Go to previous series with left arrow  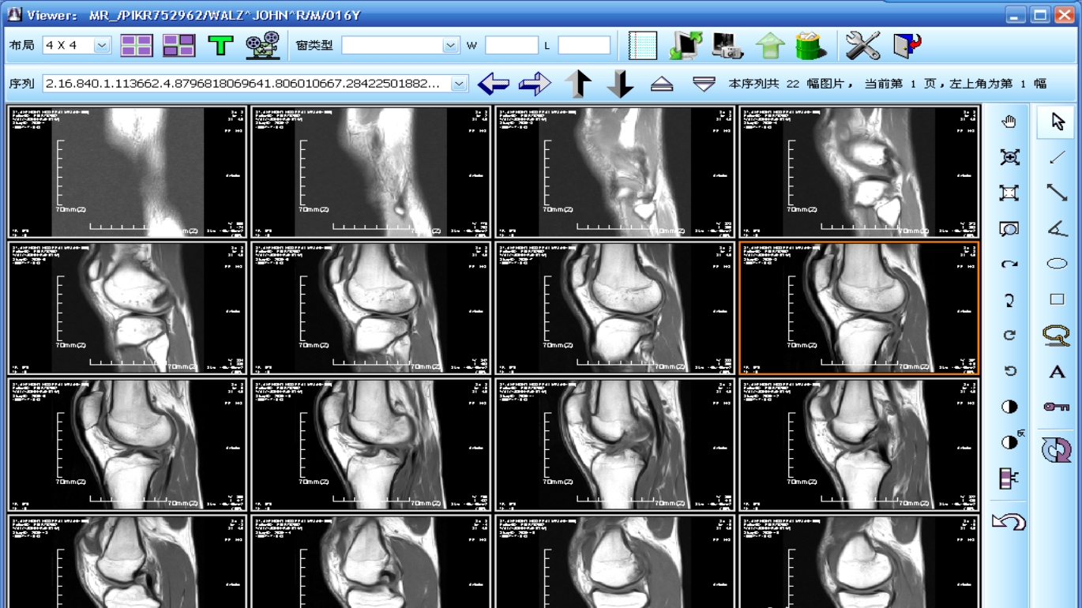(x=494, y=83)
